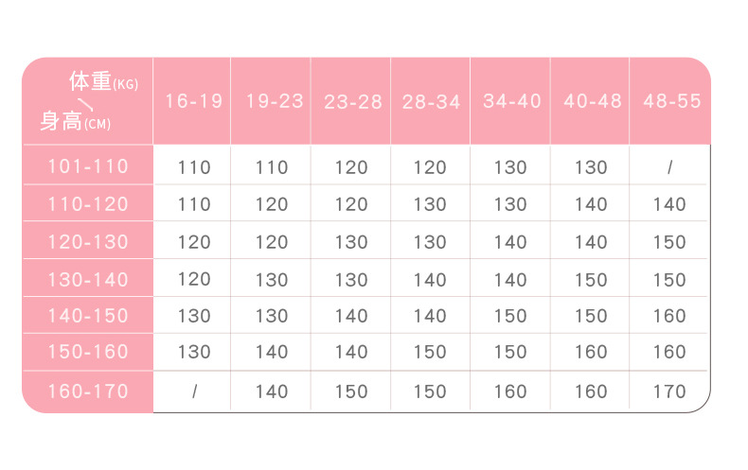Select the 40-48 weight column header
The height and width of the screenshot is (470, 748).
[592, 101]
